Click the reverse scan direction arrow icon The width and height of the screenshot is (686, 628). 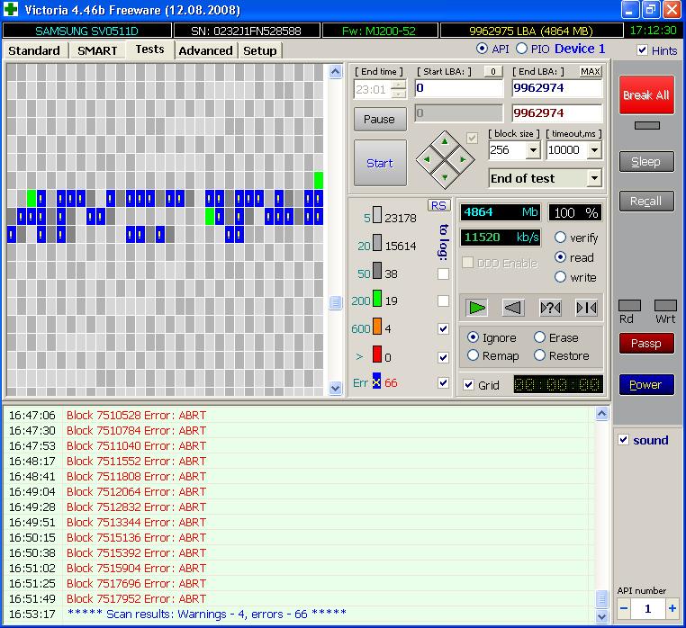[513, 308]
